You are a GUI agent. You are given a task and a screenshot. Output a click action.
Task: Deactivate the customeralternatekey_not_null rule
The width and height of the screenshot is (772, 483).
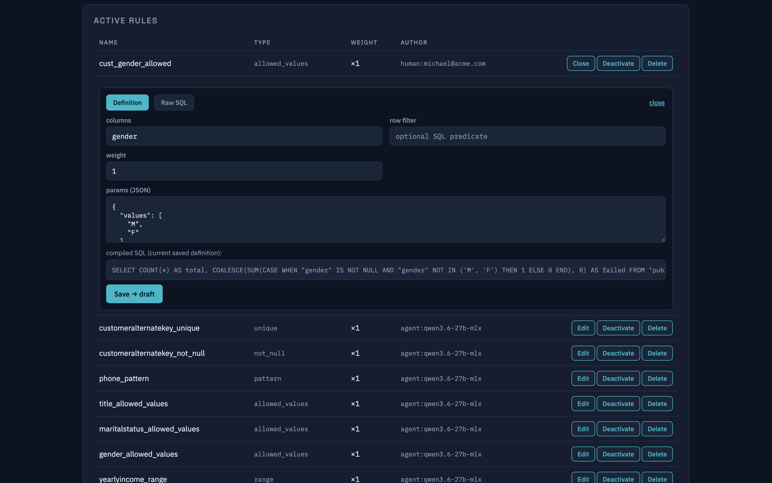pos(618,353)
